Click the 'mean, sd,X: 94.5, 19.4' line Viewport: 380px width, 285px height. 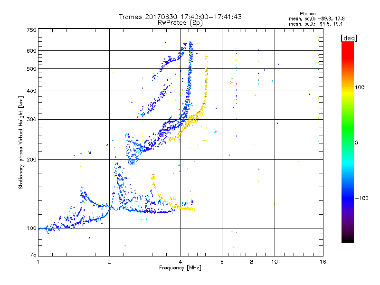tap(316, 24)
